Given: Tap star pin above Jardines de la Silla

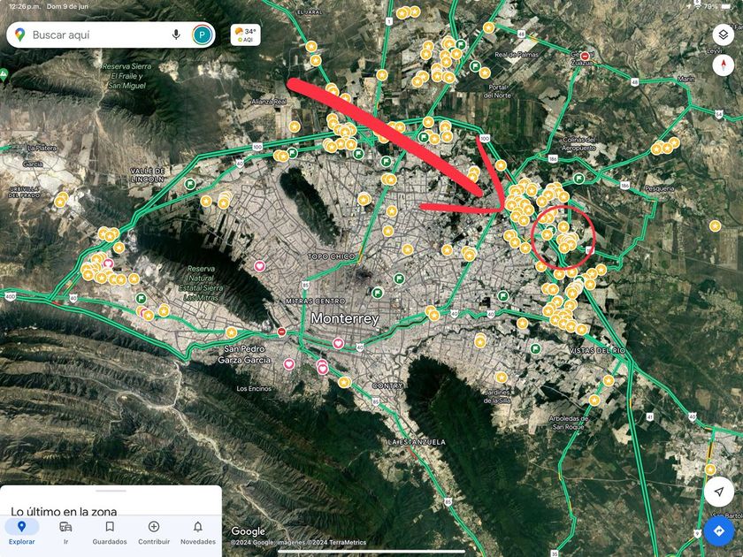Looking at the screenshot, I should pyautogui.click(x=501, y=378).
